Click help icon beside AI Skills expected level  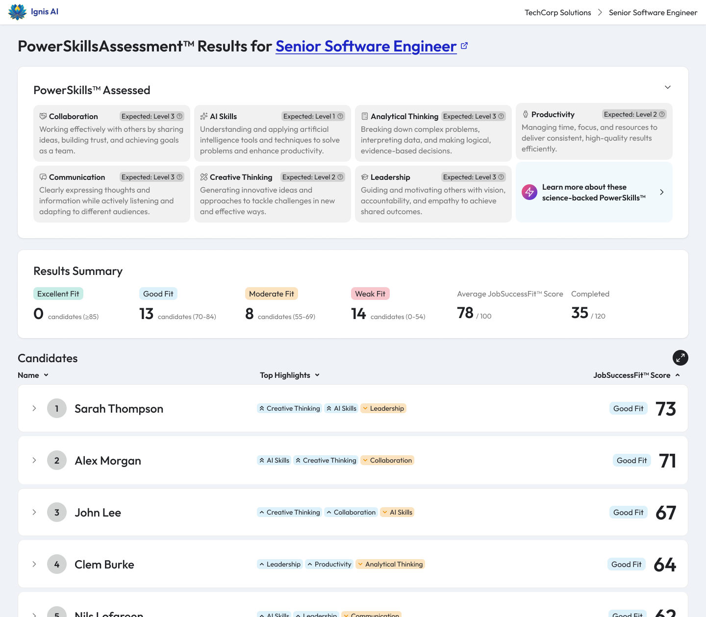tap(340, 116)
